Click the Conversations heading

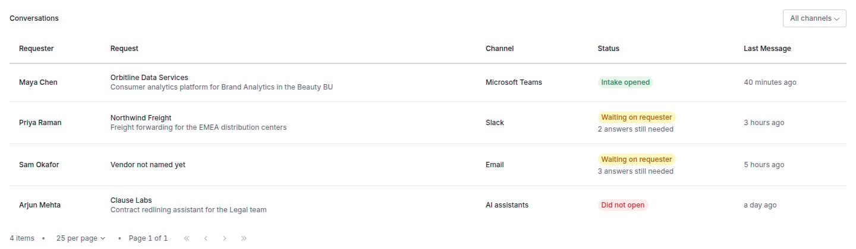(34, 18)
